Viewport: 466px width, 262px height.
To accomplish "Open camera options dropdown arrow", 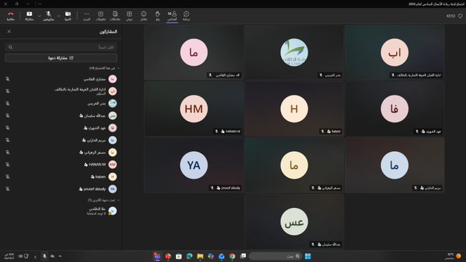I will [x=59, y=16].
